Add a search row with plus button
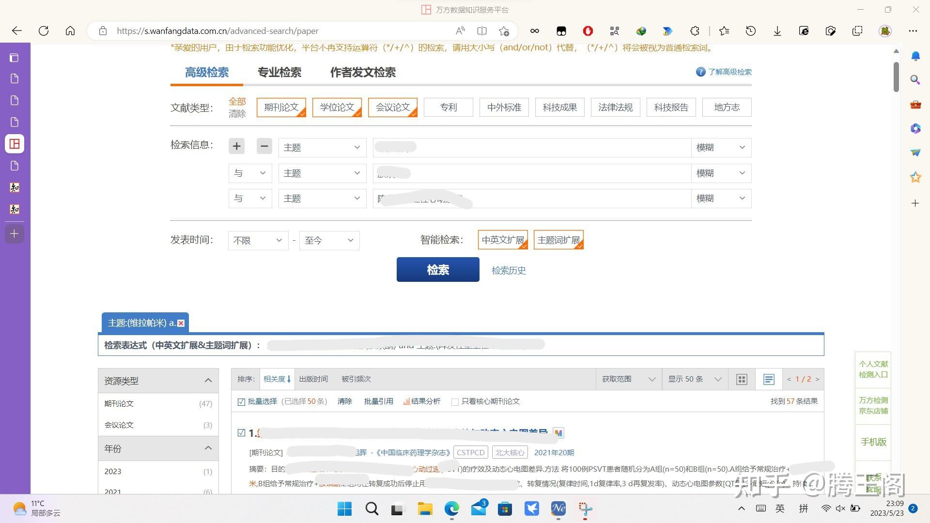Screen dimensions: 930x523 pos(236,146)
